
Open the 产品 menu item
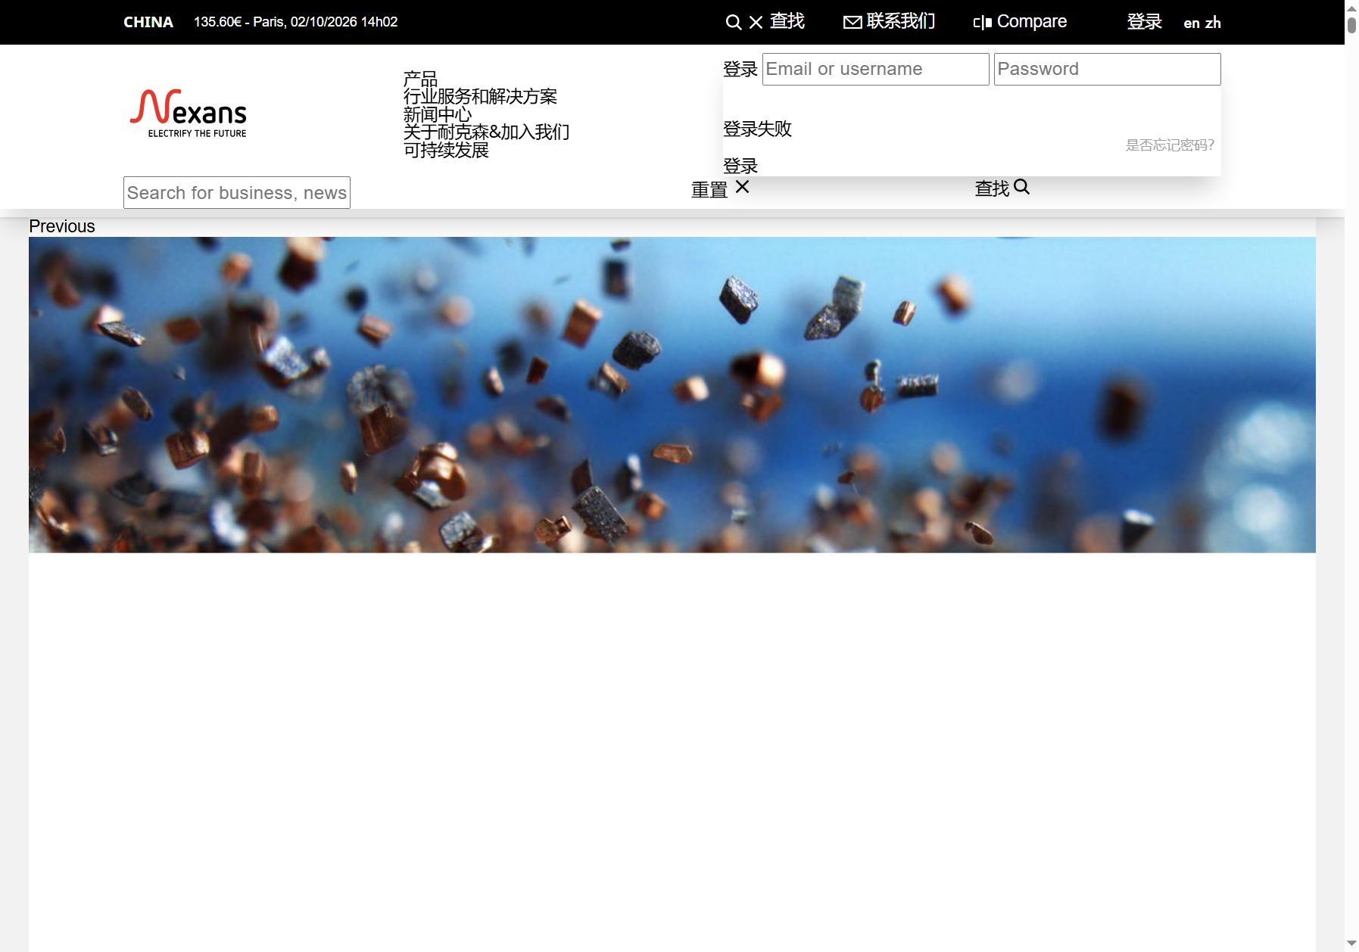tap(420, 79)
